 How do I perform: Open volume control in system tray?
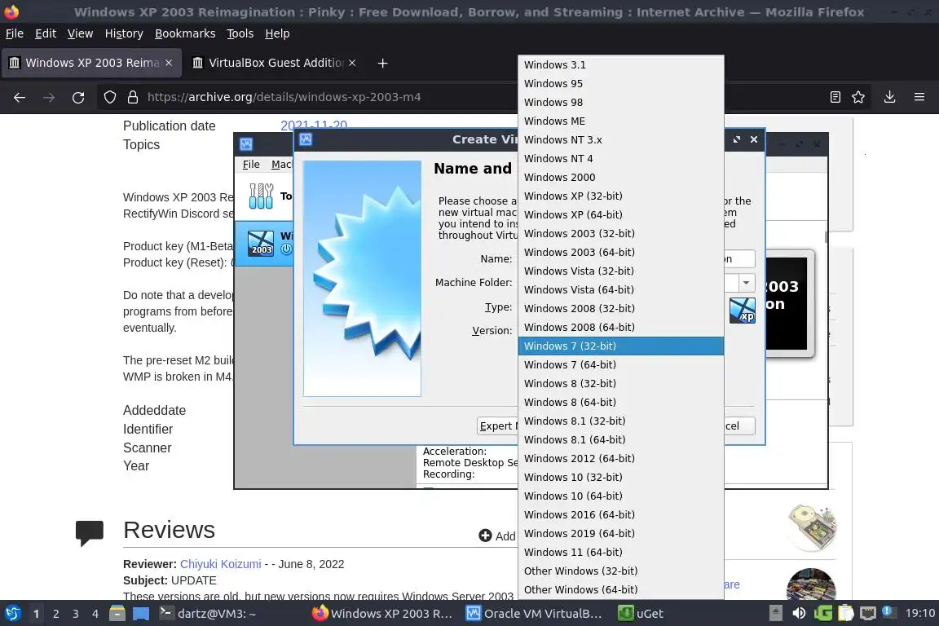pyautogui.click(x=798, y=613)
